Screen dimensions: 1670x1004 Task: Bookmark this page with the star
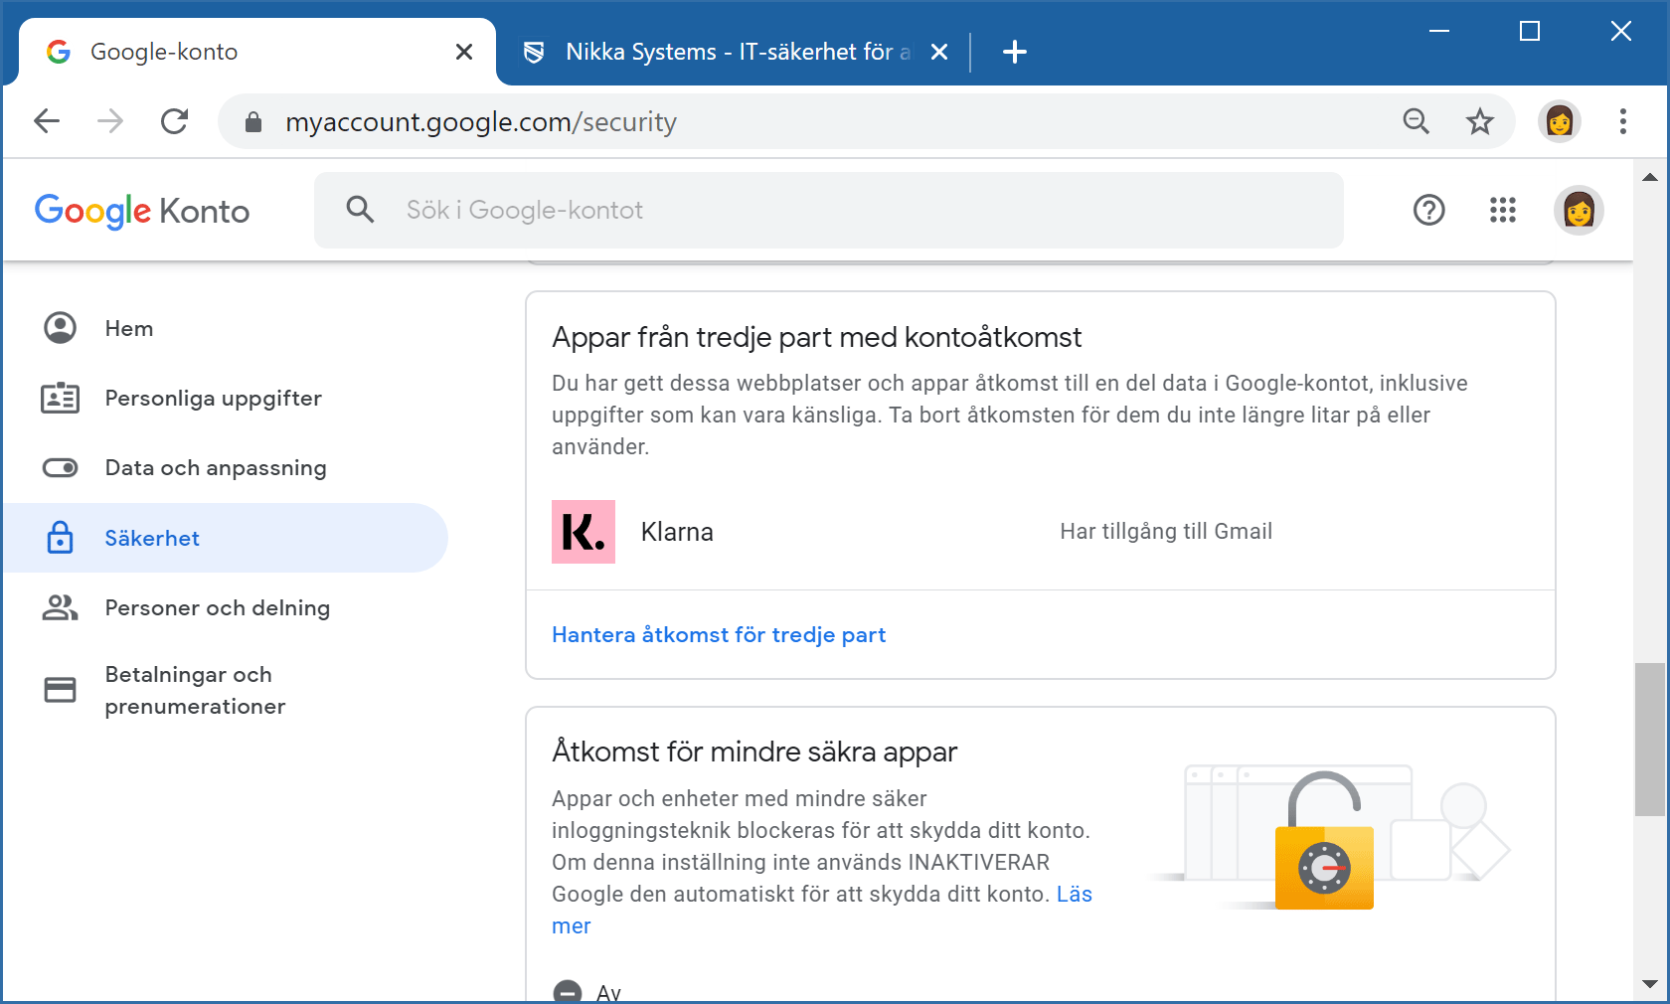[1480, 121]
